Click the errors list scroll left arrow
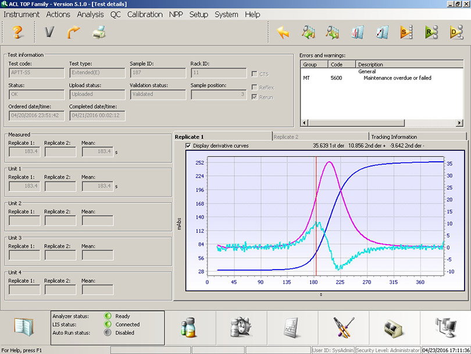The height and width of the screenshot is (354, 471). [304, 123]
